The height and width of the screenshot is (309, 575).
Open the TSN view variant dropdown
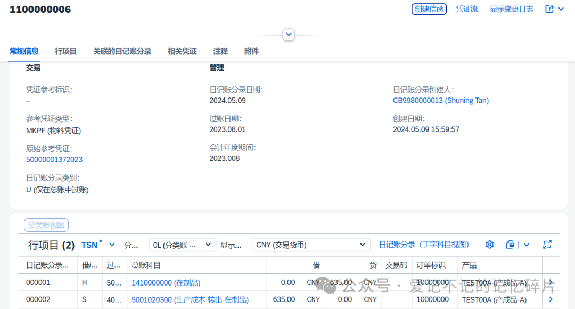[112, 245]
